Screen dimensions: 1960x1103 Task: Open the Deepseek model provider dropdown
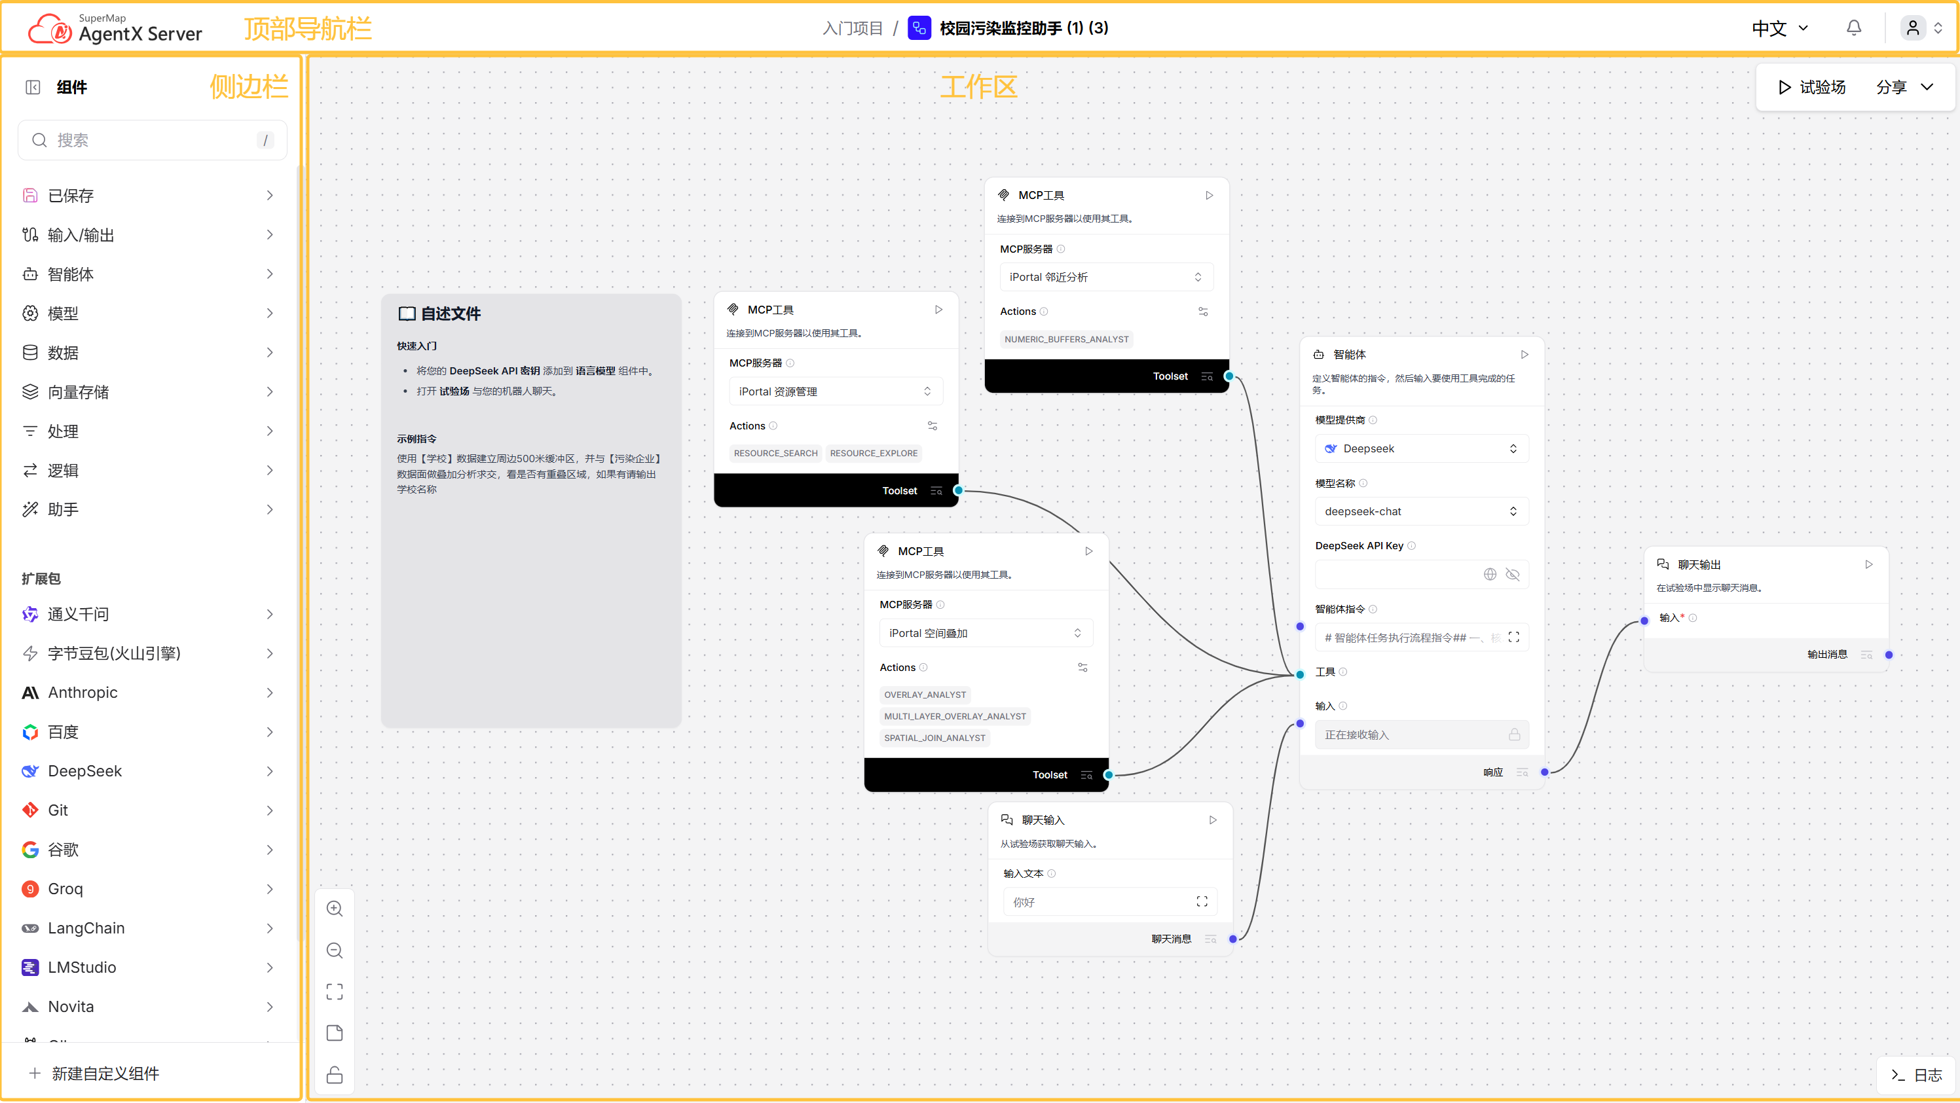click(1421, 449)
